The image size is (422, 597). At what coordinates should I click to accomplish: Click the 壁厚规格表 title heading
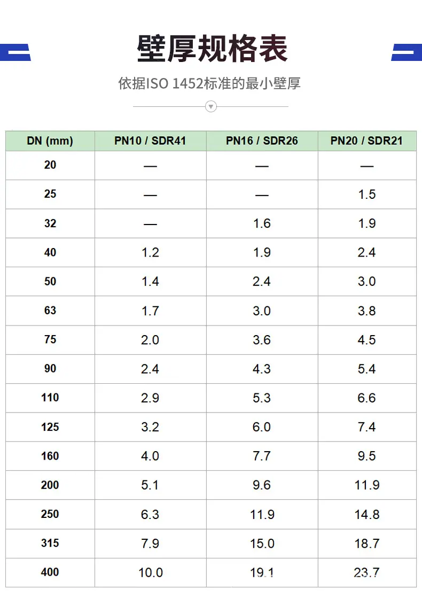pyautogui.click(x=212, y=49)
